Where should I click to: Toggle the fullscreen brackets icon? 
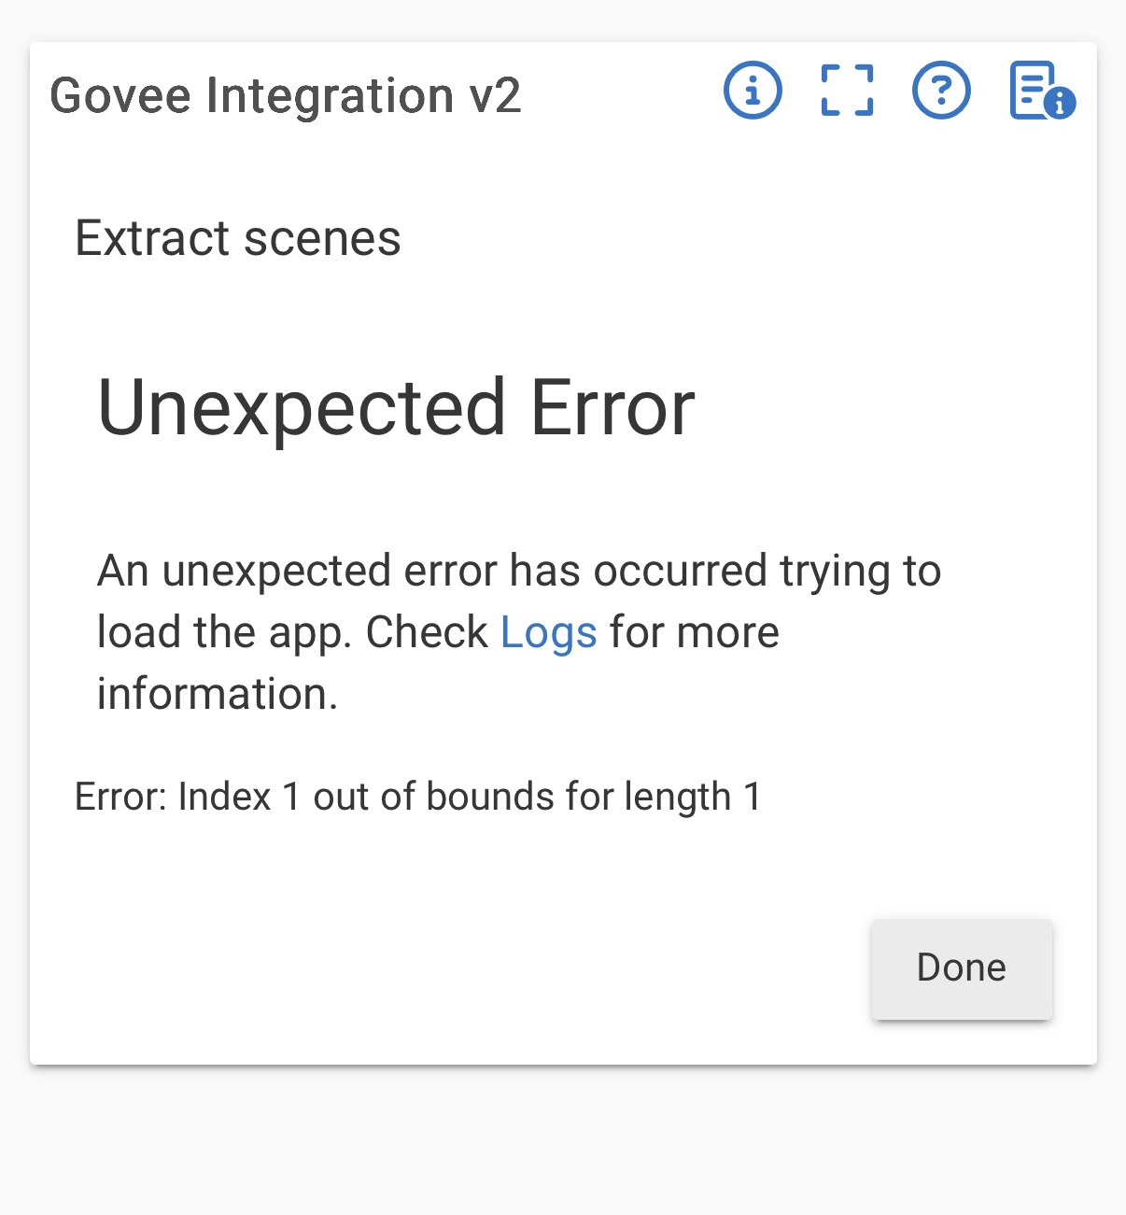pos(847,91)
